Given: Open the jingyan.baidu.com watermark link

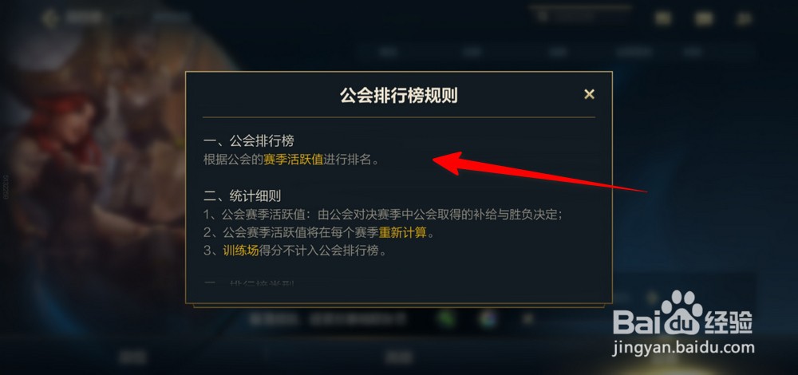Looking at the screenshot, I should pyautogui.click(x=683, y=348).
